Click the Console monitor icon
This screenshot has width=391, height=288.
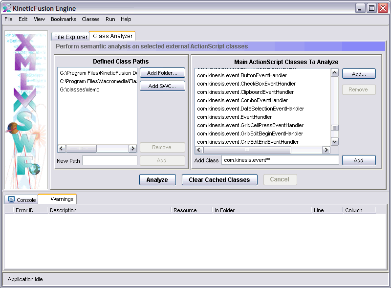pyautogui.click(x=11, y=199)
